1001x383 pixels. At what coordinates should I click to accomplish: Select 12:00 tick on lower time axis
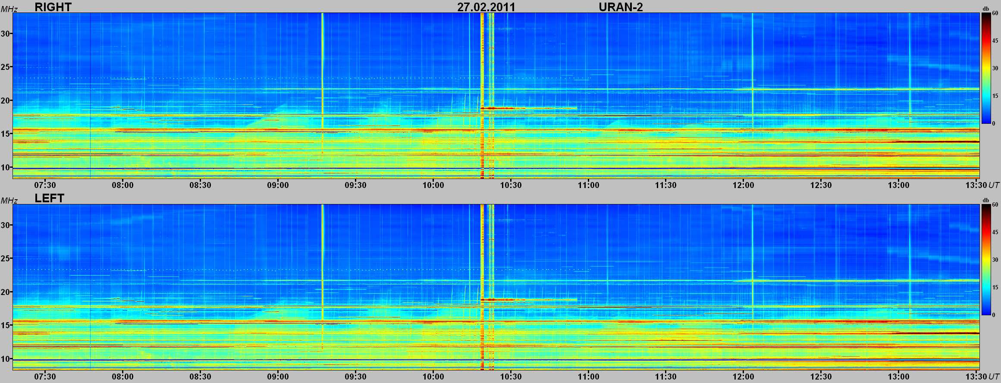[744, 377]
